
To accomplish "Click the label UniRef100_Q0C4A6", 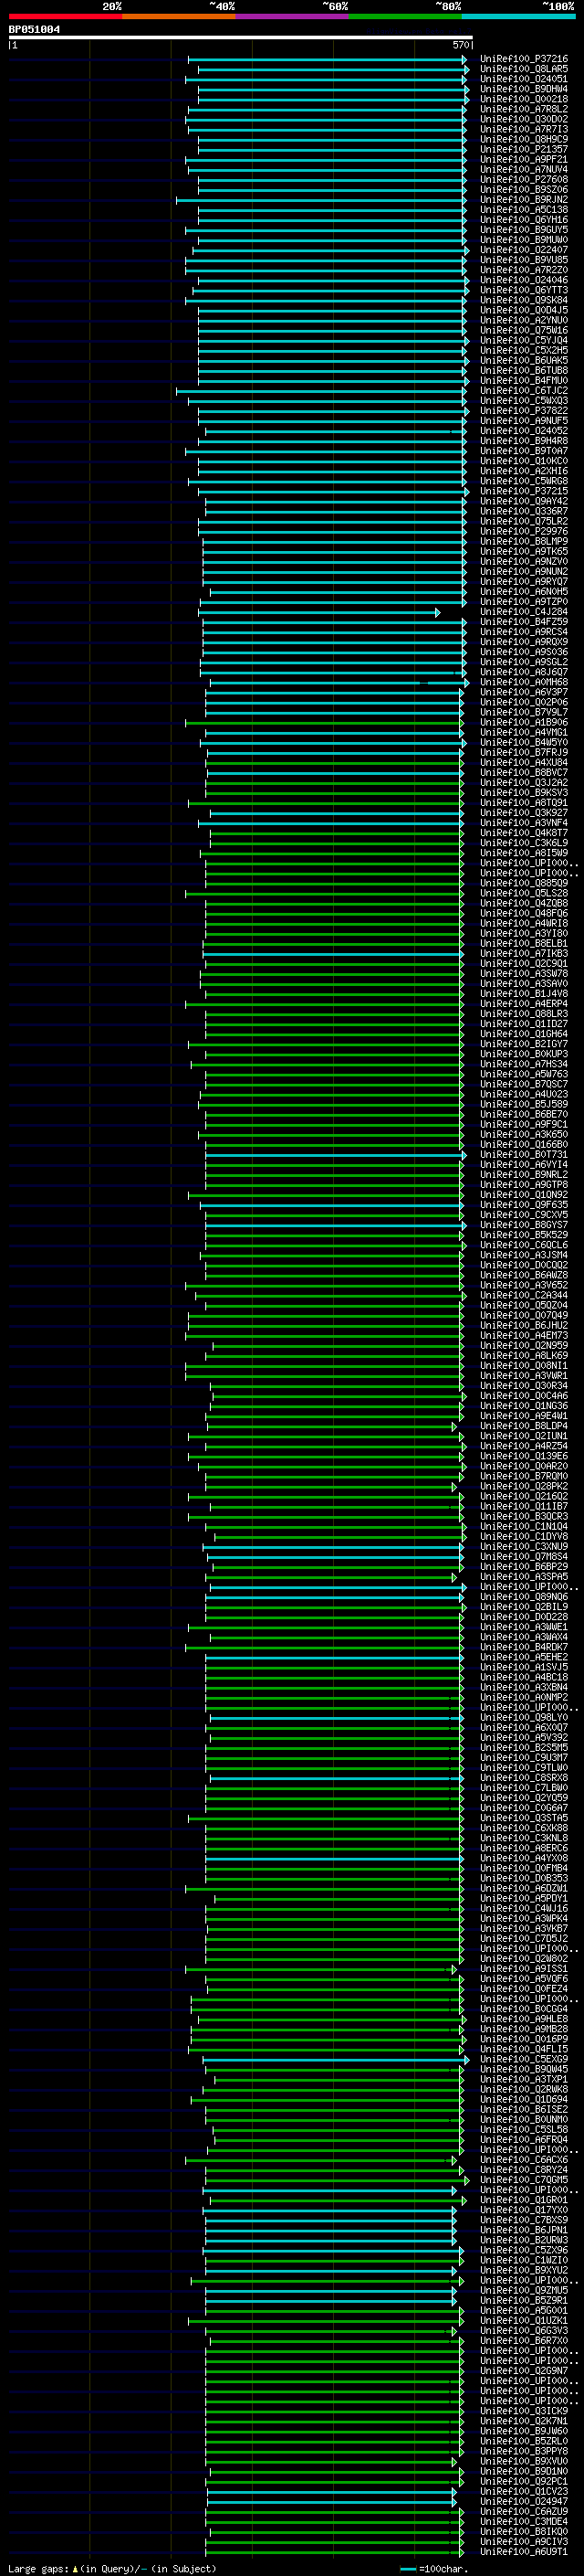I will [x=524, y=1396].
